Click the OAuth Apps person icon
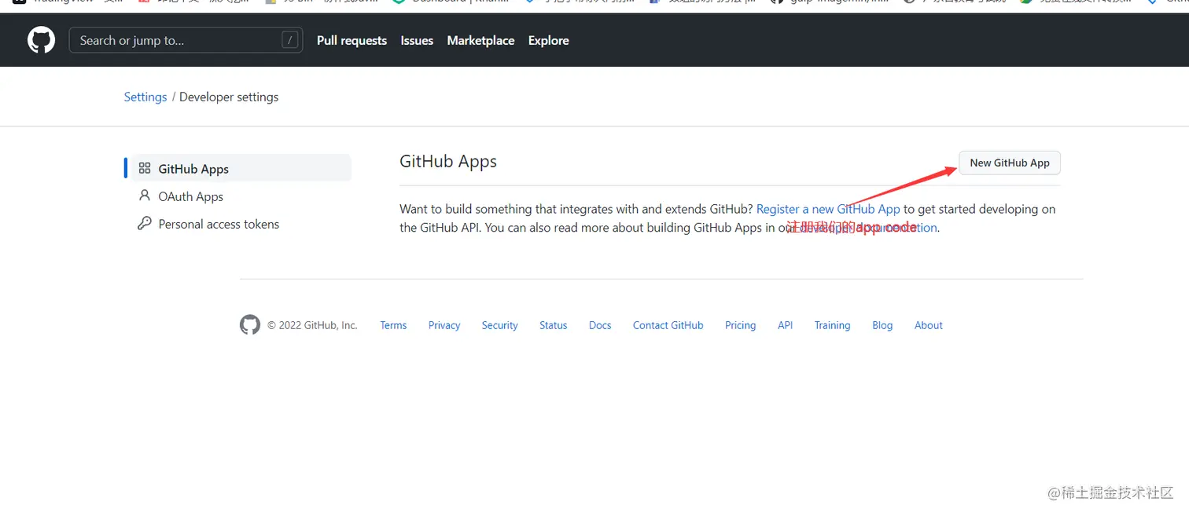This screenshot has width=1189, height=516. (x=145, y=196)
